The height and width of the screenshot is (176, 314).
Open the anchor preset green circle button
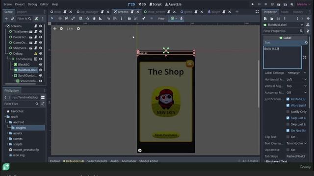172,19
